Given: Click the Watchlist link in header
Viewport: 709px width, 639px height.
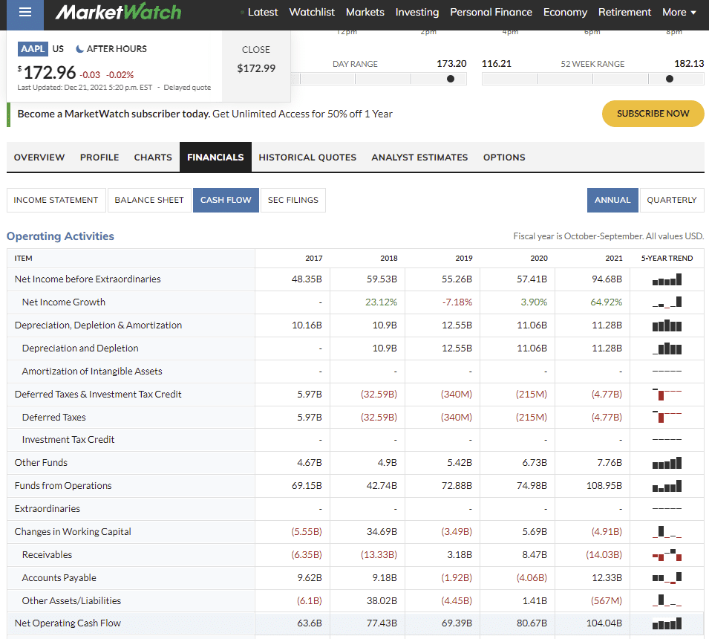Looking at the screenshot, I should tap(312, 13).
